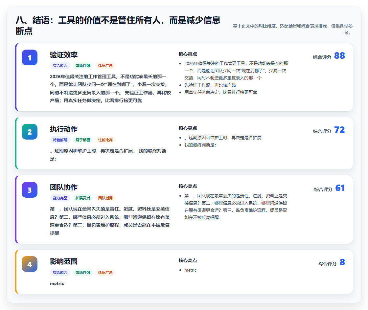
Task: Click 综合评分 label beside 72
Action: pos(322,131)
